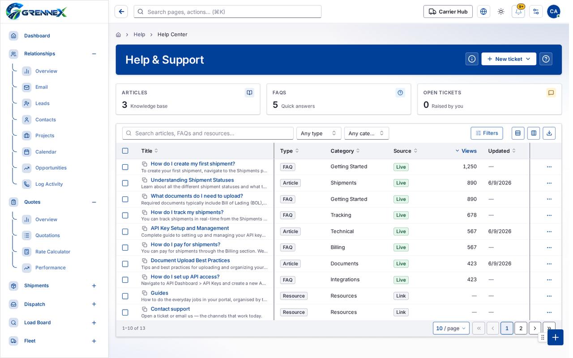This screenshot has width=573, height=358.
Task: Collapse the Relationships sidebar section
Action: [94, 54]
